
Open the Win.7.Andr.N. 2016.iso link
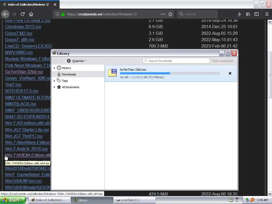pos(26,149)
